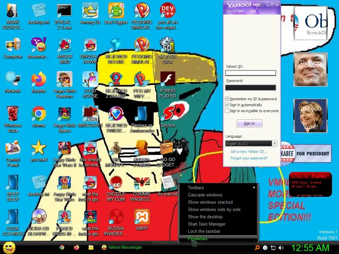Open the Among Us desktop icon

90,13
